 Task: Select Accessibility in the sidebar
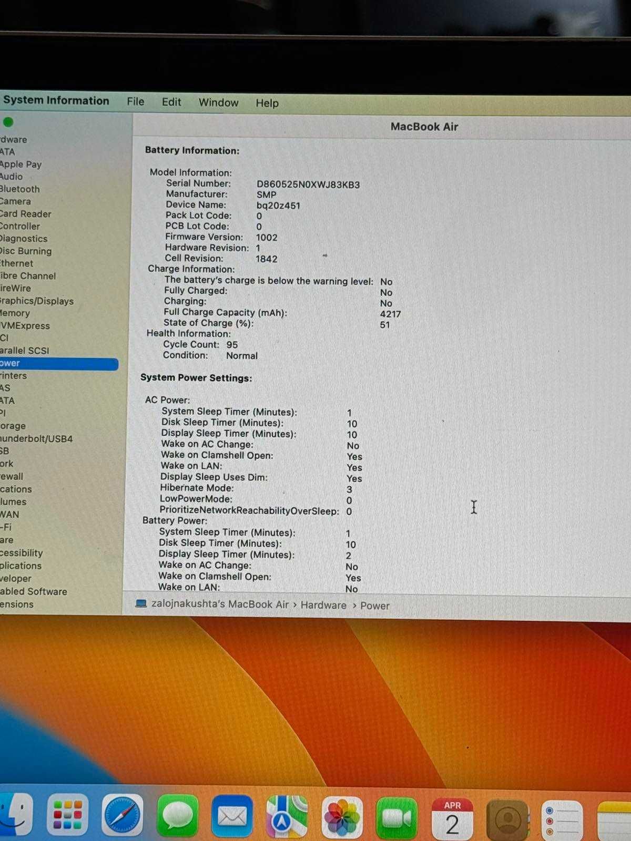click(x=21, y=553)
